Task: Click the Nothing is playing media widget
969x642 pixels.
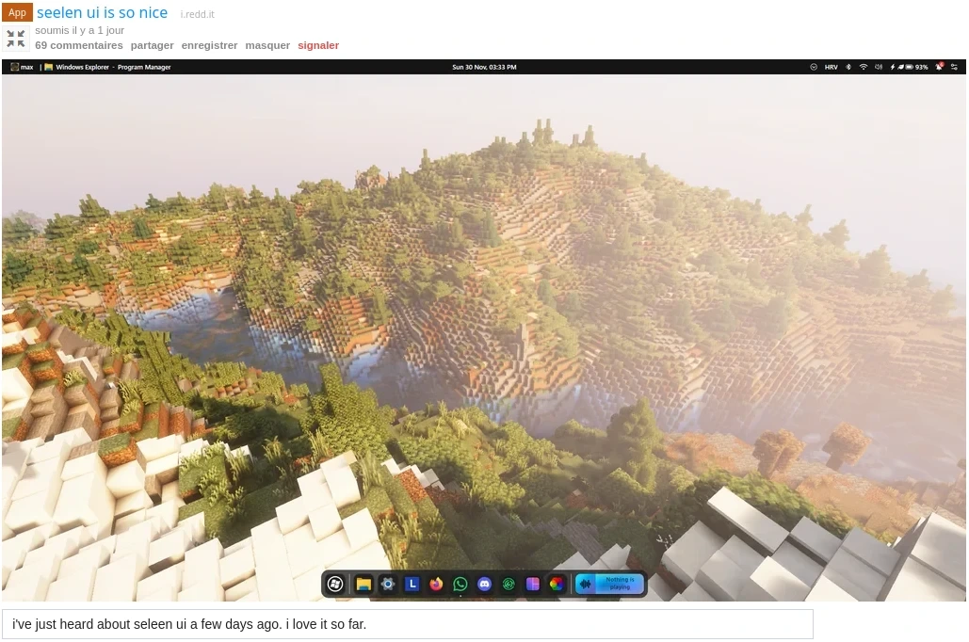Action: click(x=610, y=584)
